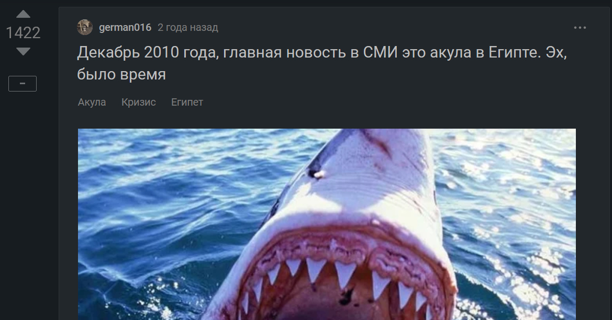The height and width of the screenshot is (320, 612).
Task: Click the 1422 rating counter
Action: click(x=23, y=33)
